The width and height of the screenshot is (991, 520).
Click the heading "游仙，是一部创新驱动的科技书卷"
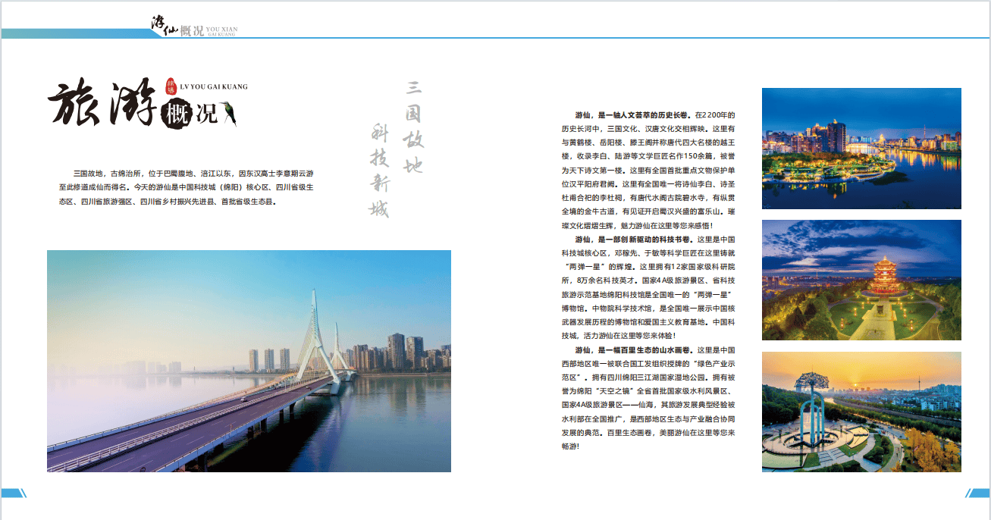point(632,239)
